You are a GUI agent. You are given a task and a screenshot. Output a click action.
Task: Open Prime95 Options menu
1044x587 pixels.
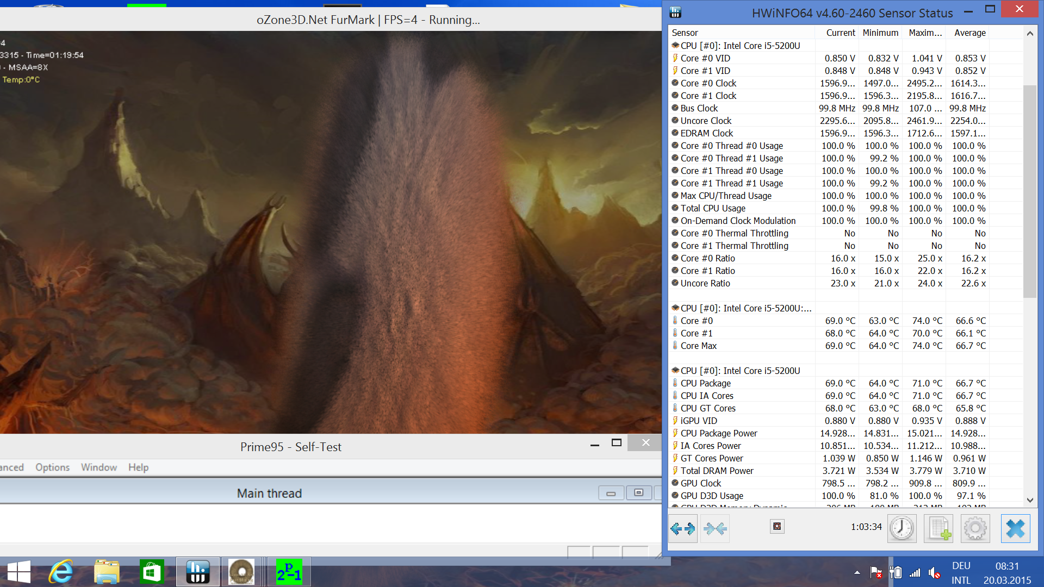tap(52, 467)
